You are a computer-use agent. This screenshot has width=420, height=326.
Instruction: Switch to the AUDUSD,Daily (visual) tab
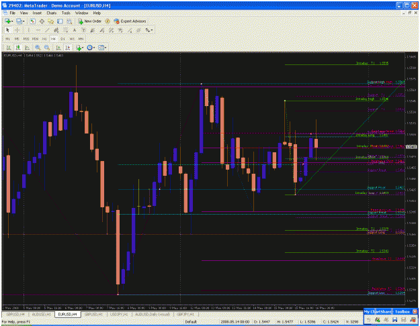(153, 314)
